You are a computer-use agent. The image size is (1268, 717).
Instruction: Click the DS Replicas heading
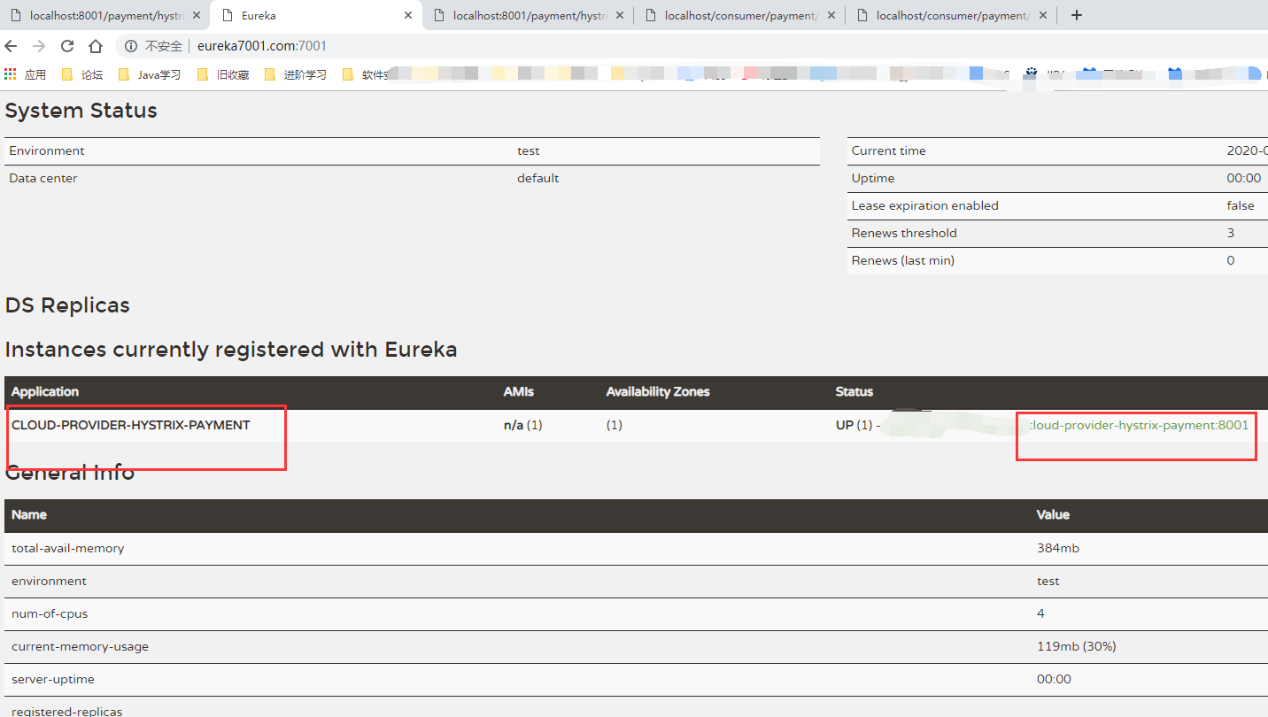click(x=67, y=305)
